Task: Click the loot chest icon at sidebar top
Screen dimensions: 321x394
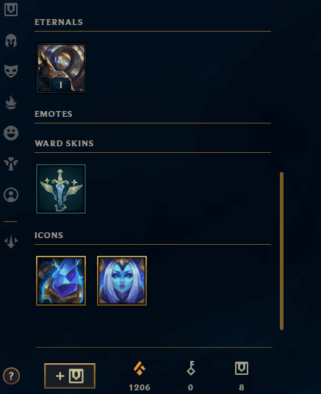Action: click(x=11, y=10)
